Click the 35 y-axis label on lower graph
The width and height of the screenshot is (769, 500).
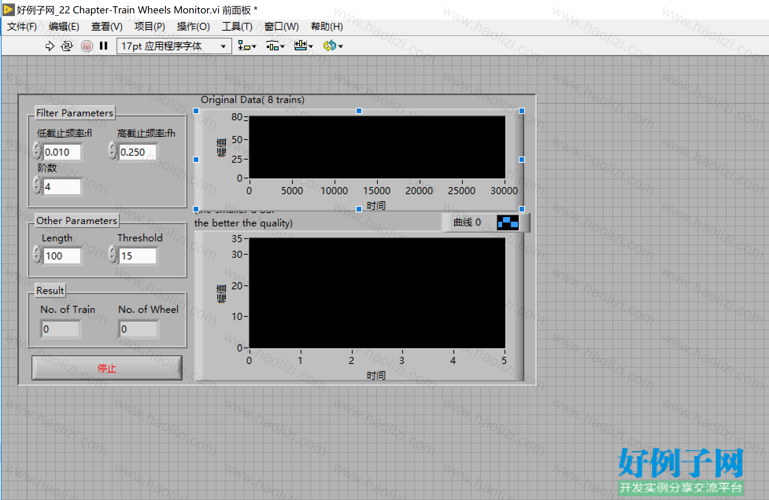pyautogui.click(x=237, y=239)
